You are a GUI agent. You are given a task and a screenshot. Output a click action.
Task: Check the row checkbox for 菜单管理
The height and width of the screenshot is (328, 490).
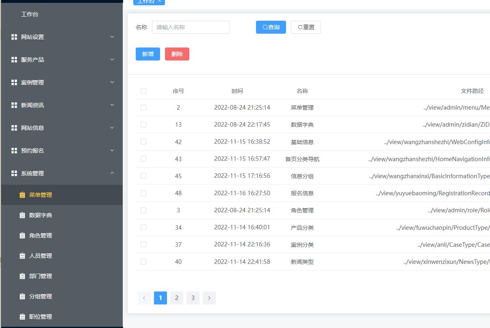pos(143,108)
